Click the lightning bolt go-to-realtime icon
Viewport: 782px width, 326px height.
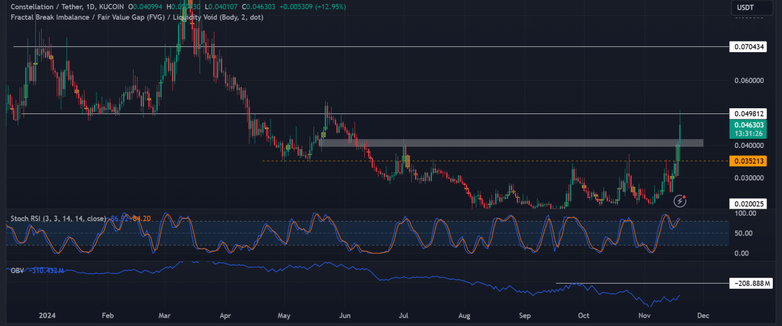(680, 201)
